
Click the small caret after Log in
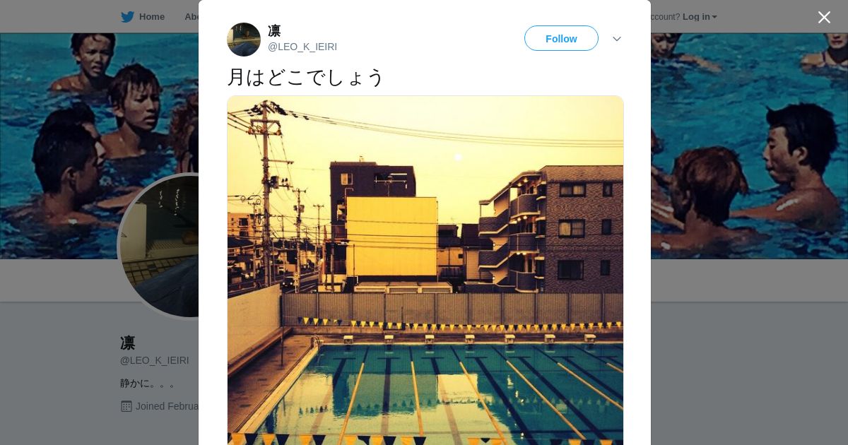click(x=714, y=17)
